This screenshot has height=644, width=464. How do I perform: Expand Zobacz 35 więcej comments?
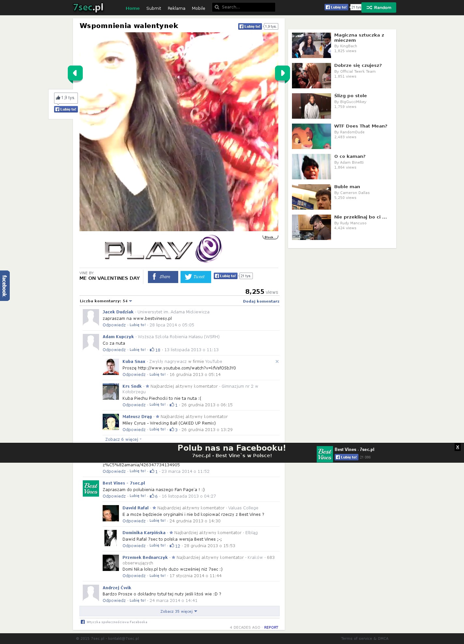coord(179,611)
